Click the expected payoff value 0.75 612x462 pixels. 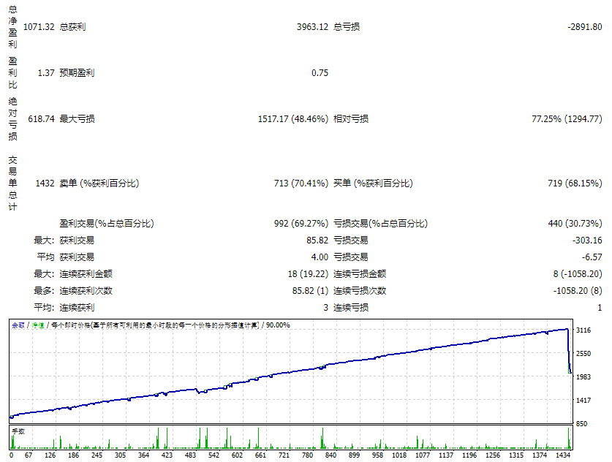[x=320, y=73]
